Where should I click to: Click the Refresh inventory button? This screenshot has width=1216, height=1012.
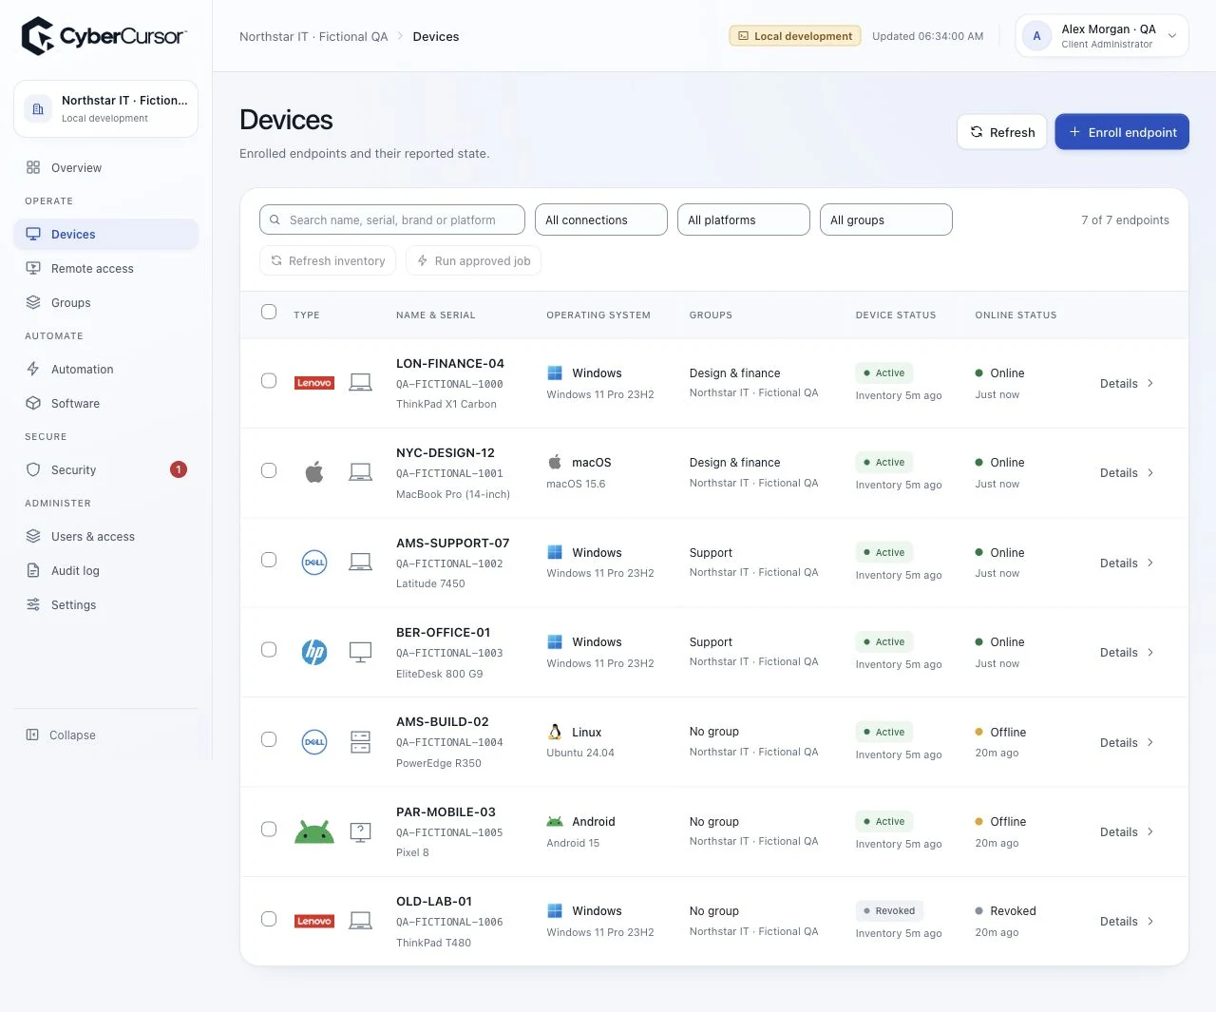[x=328, y=260]
